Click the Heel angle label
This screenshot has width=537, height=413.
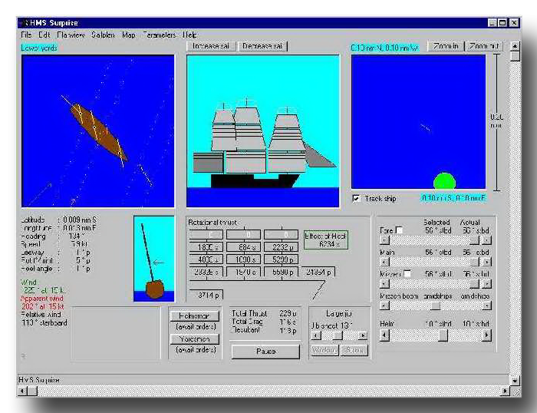[37, 269]
